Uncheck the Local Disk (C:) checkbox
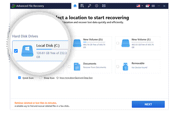 coord(16,51)
